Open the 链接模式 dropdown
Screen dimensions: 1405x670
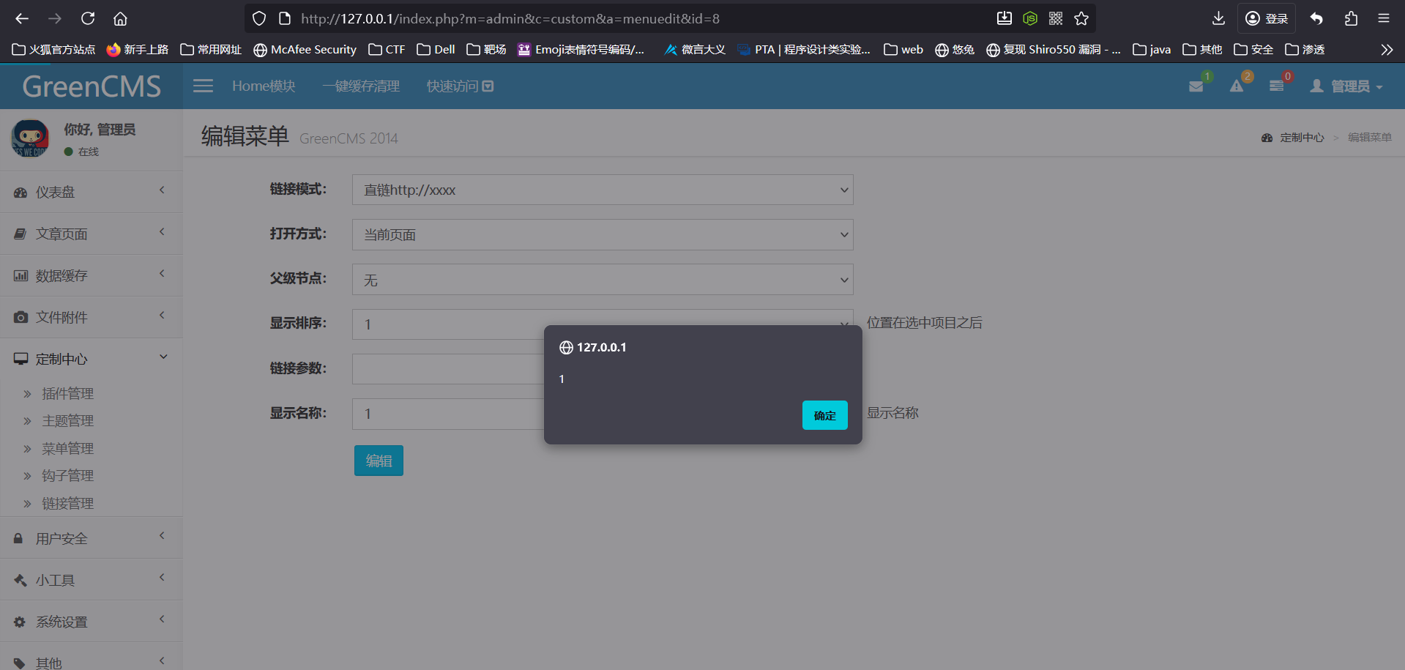click(602, 190)
